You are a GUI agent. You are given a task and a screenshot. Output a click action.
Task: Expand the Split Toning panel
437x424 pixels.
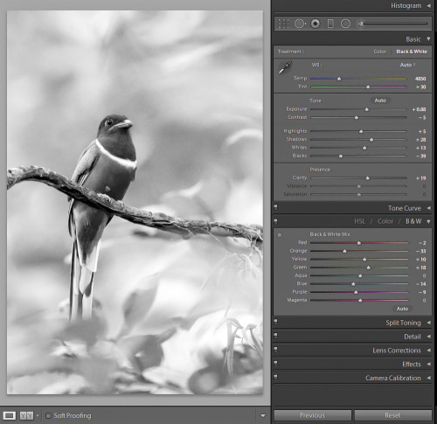click(428, 323)
